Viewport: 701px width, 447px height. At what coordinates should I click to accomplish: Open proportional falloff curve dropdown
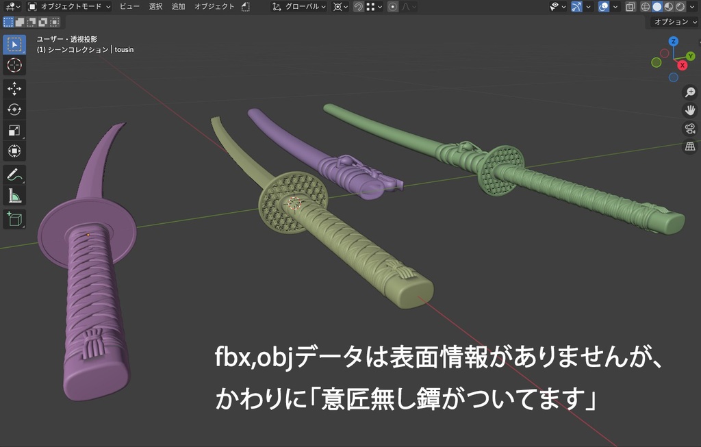tap(409, 7)
